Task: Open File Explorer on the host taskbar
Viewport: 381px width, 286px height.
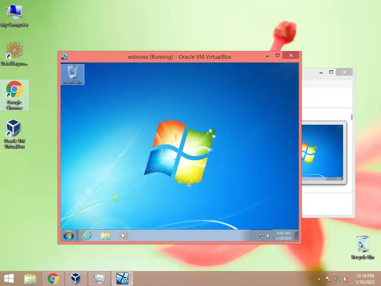Action: tap(30, 279)
